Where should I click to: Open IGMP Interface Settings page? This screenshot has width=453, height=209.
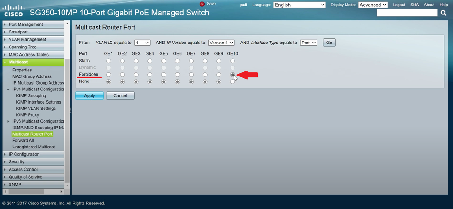coord(39,102)
